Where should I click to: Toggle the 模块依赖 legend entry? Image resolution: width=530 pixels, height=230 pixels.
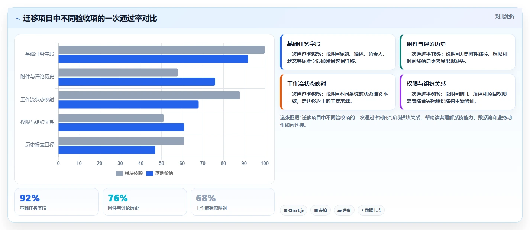(129, 173)
